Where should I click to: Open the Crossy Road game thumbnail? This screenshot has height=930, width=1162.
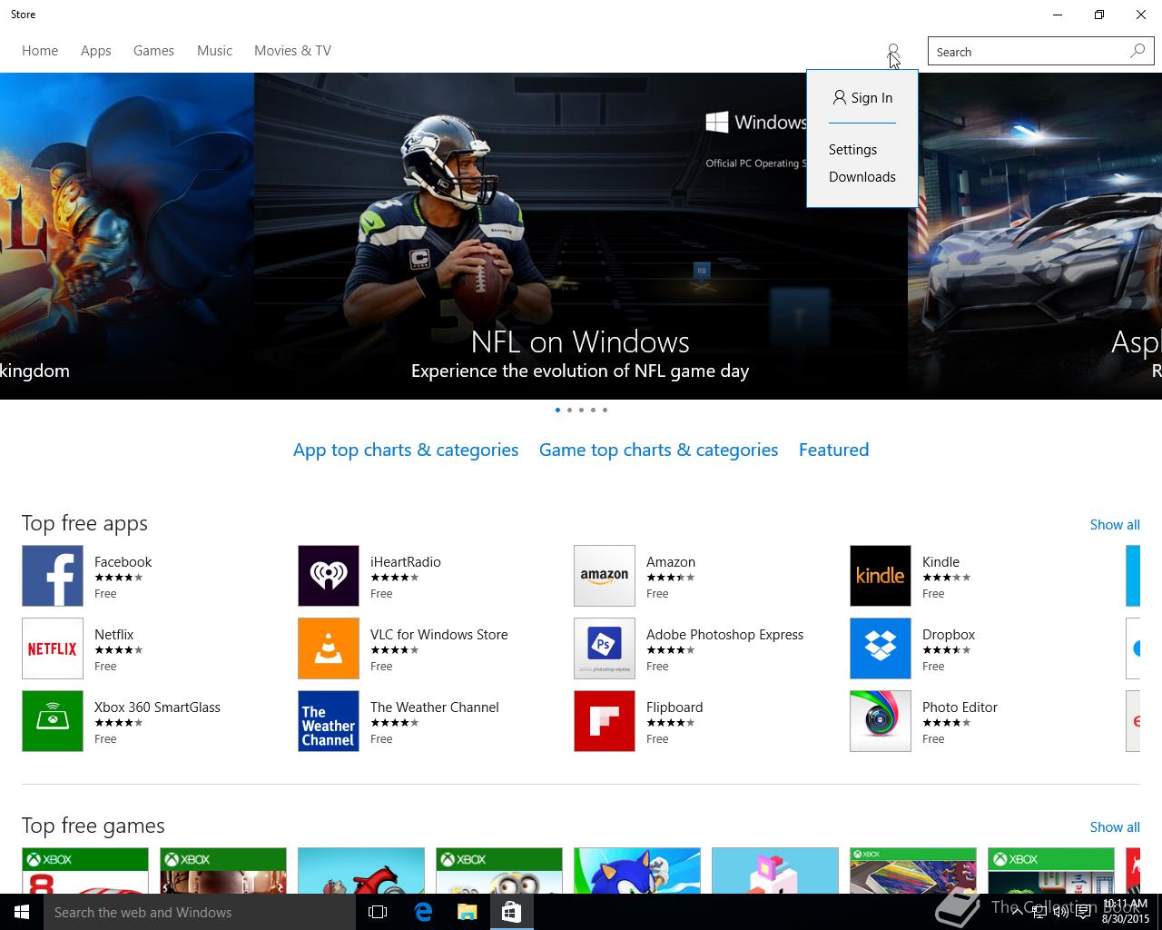pyautogui.click(x=775, y=871)
